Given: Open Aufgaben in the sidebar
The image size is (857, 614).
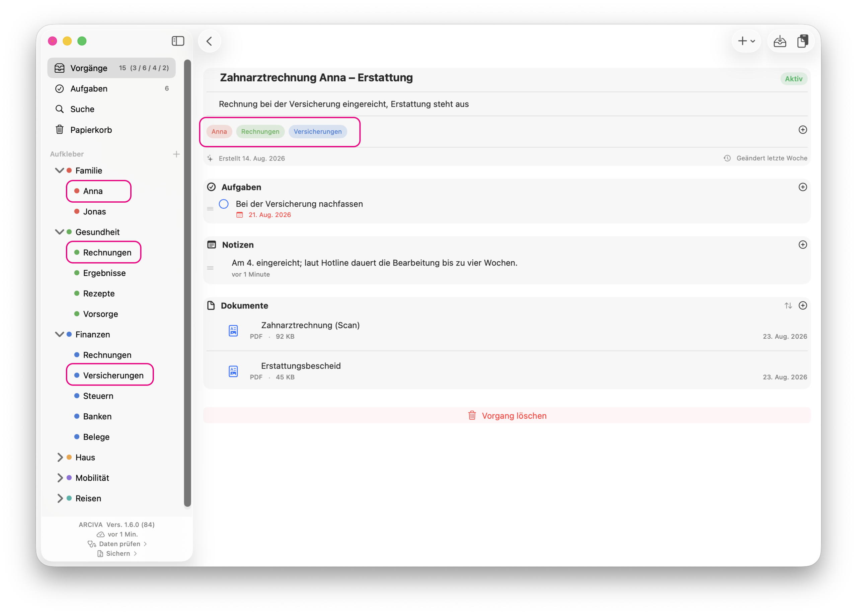Looking at the screenshot, I should coord(111,88).
